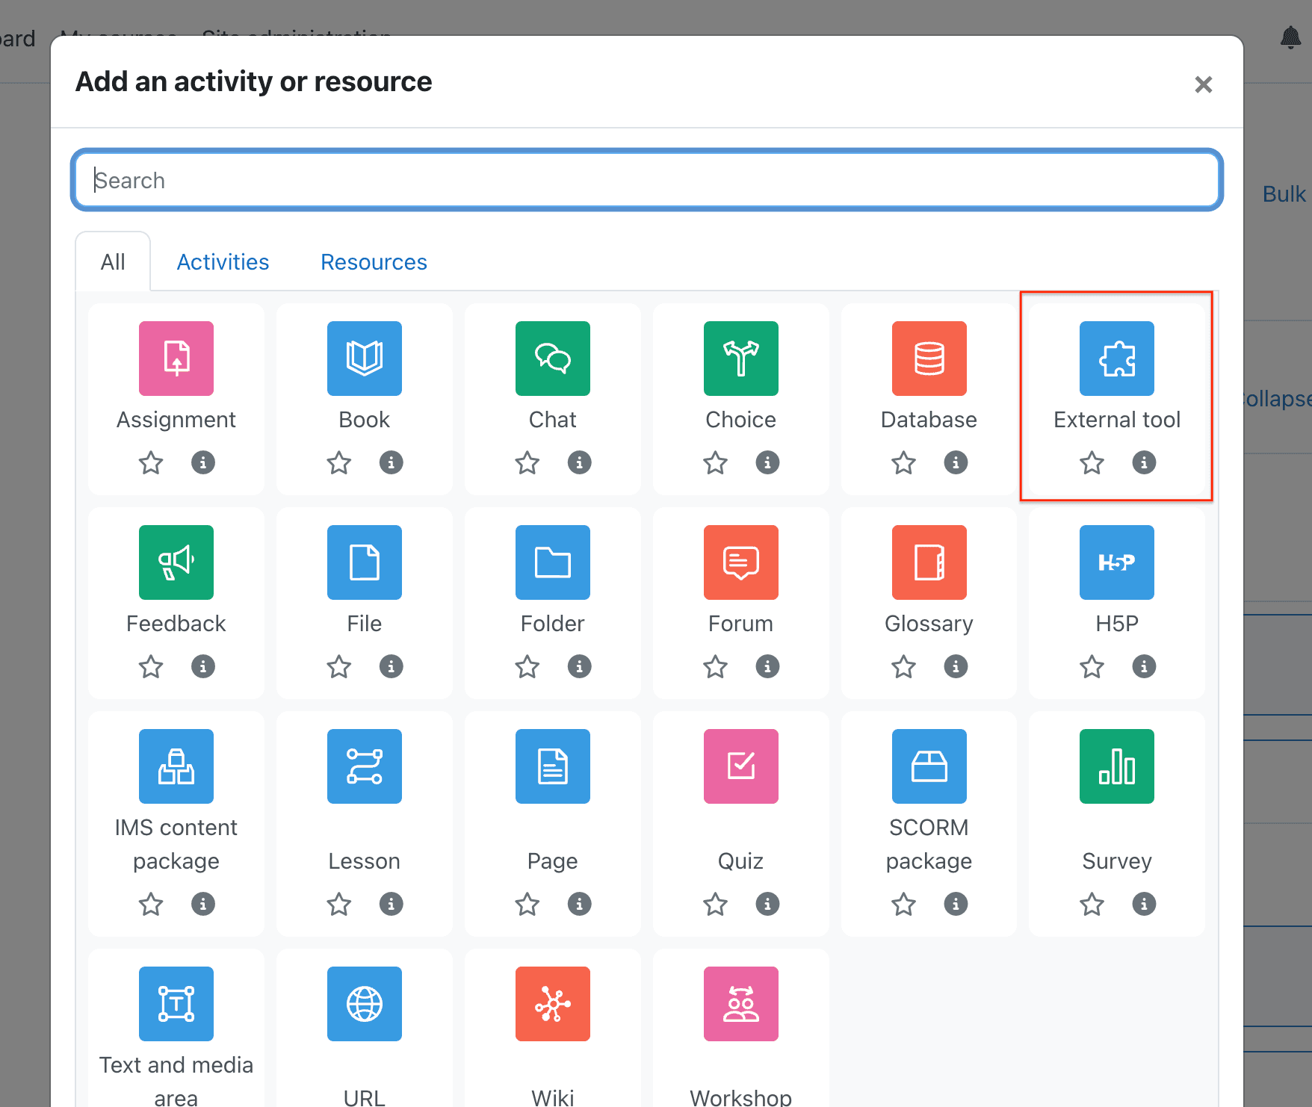Show info for Book
This screenshot has width=1312, height=1107.
click(392, 462)
